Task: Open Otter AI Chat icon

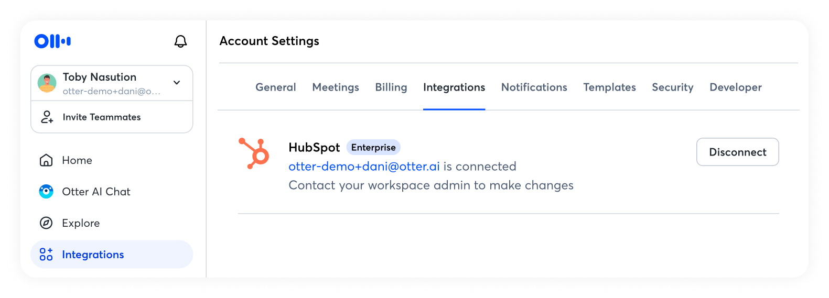Action: pos(46,192)
